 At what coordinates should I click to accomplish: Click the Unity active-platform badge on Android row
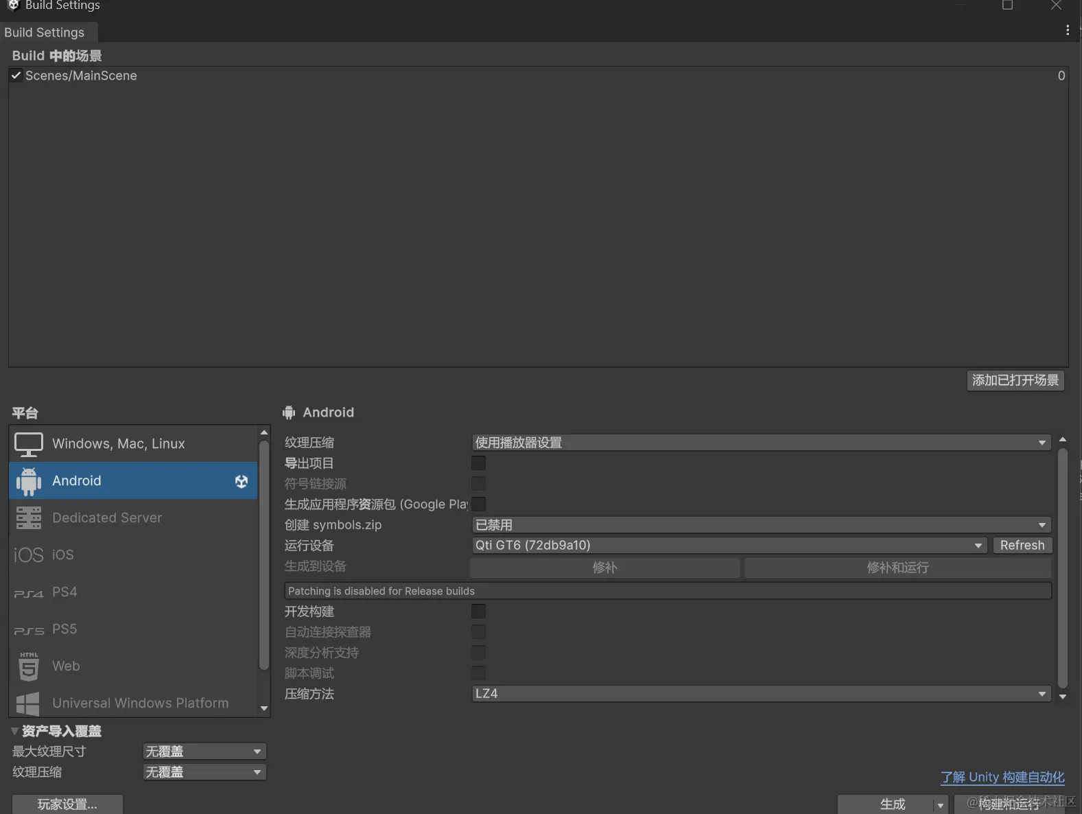242,481
